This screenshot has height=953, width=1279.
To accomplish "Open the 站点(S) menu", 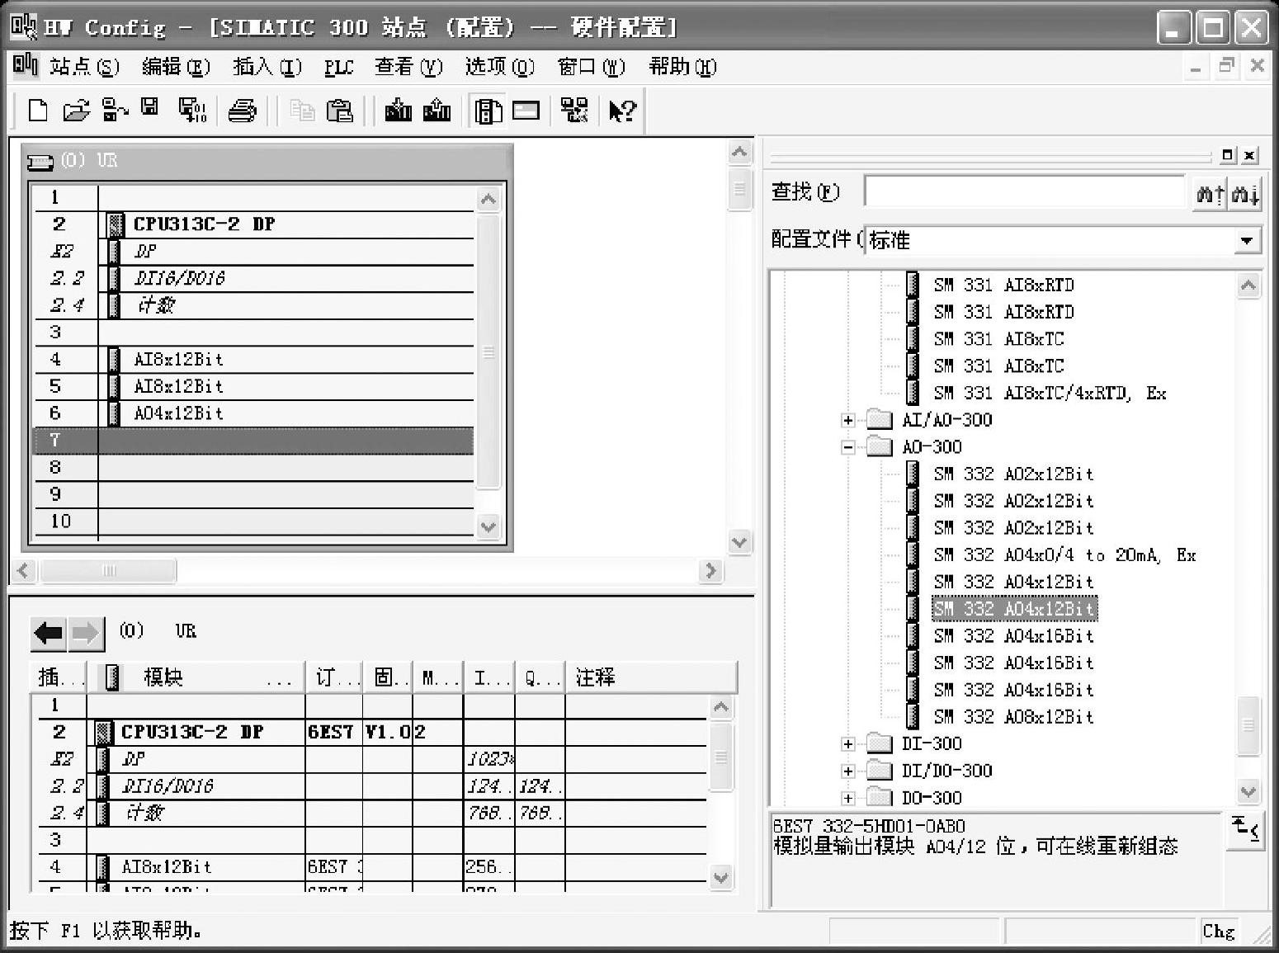I will tap(83, 67).
